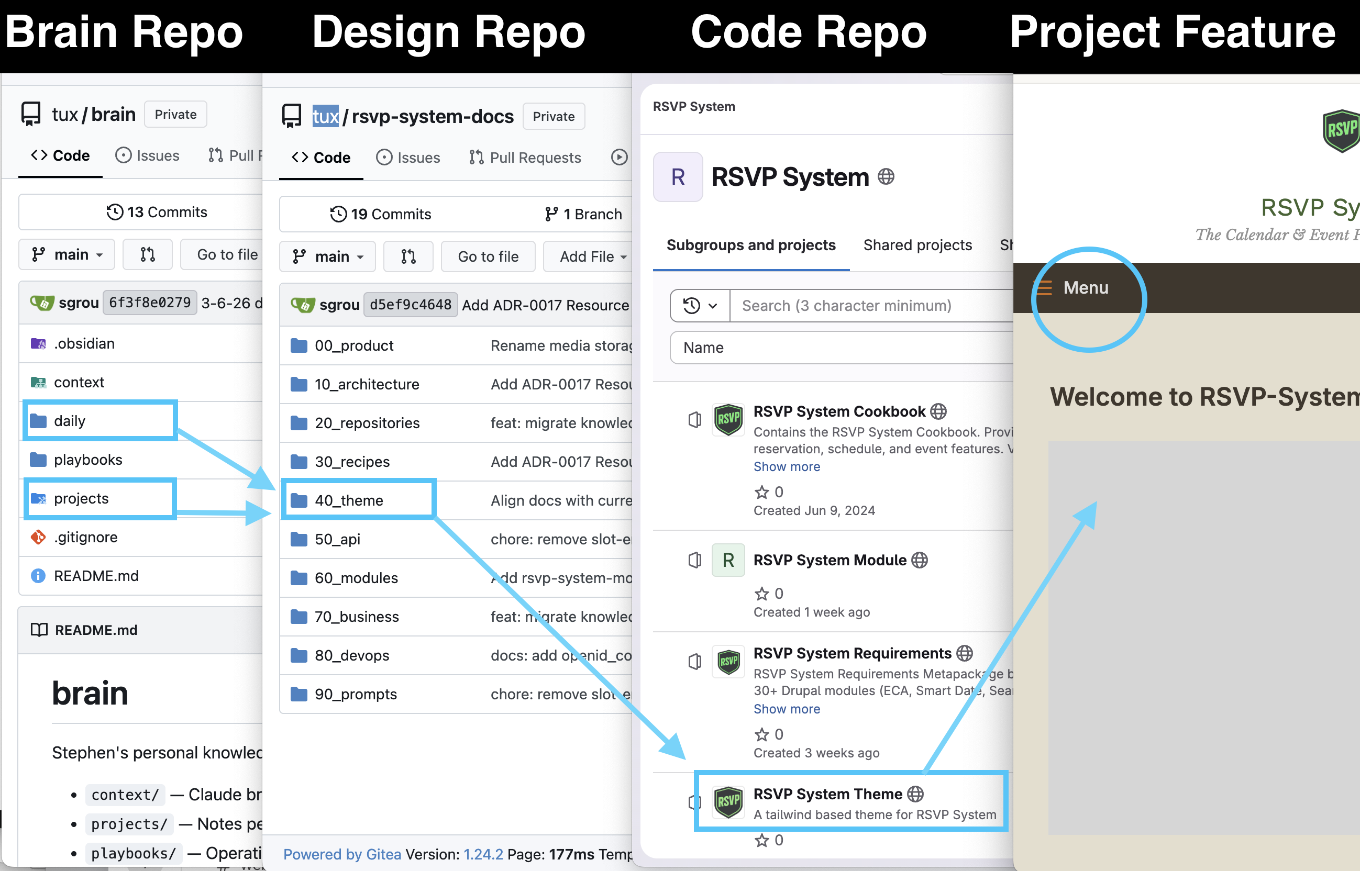1360x871 pixels.
Task: Click the R avatar of RSVP System Module
Action: click(728, 560)
